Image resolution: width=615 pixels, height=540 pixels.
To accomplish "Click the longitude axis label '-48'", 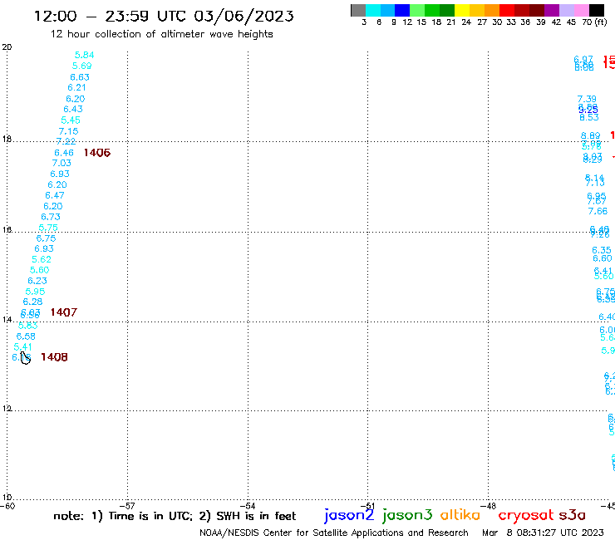I will click(x=490, y=506).
